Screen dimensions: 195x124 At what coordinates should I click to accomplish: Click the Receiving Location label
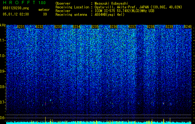tap(72, 7)
